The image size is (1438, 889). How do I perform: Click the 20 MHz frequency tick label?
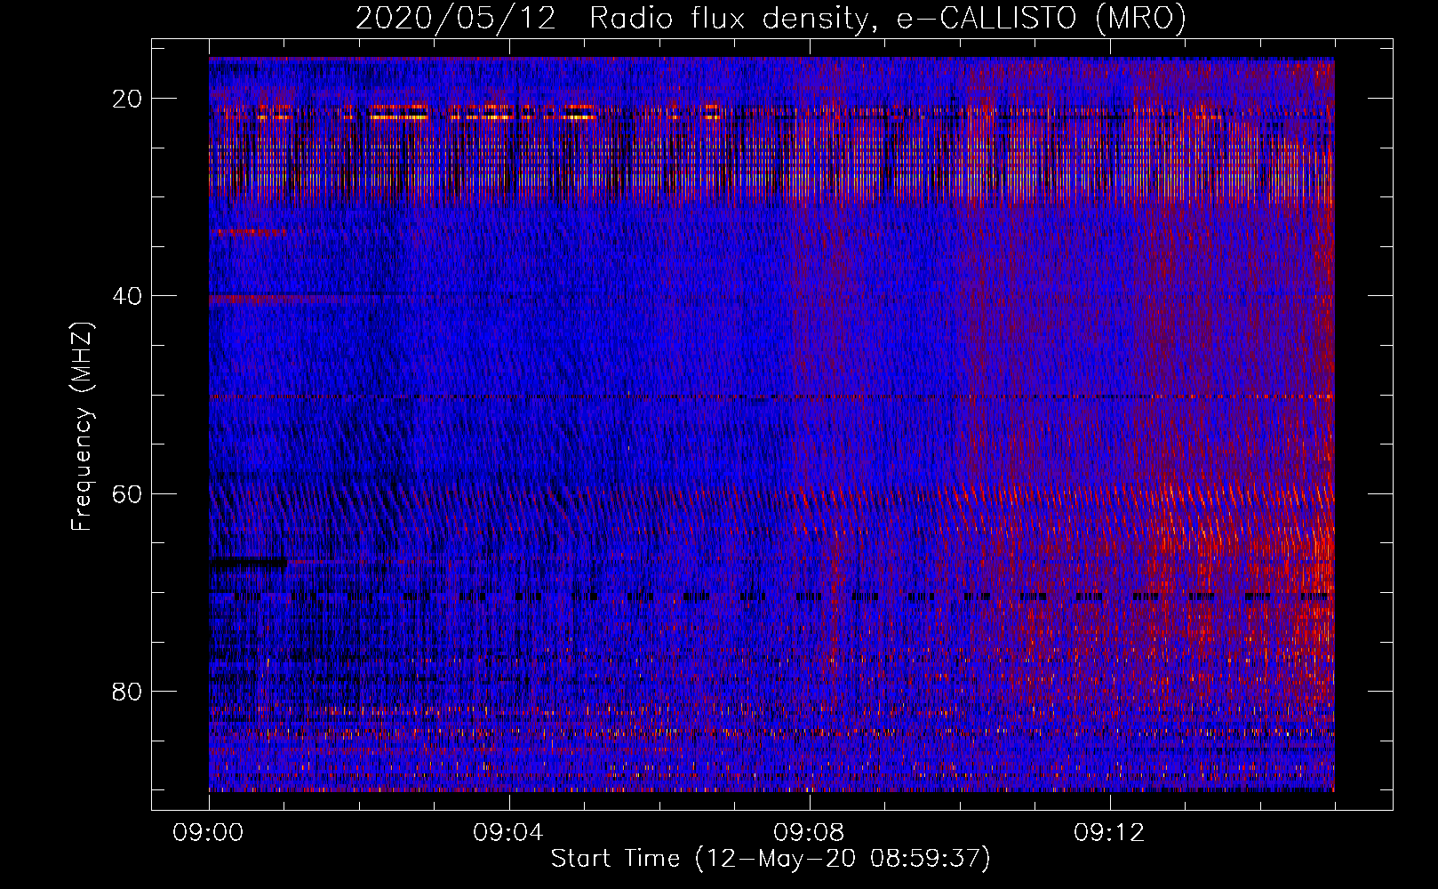click(x=128, y=99)
